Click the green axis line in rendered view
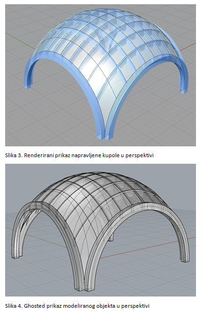The image size is (219, 312). coord(20,40)
